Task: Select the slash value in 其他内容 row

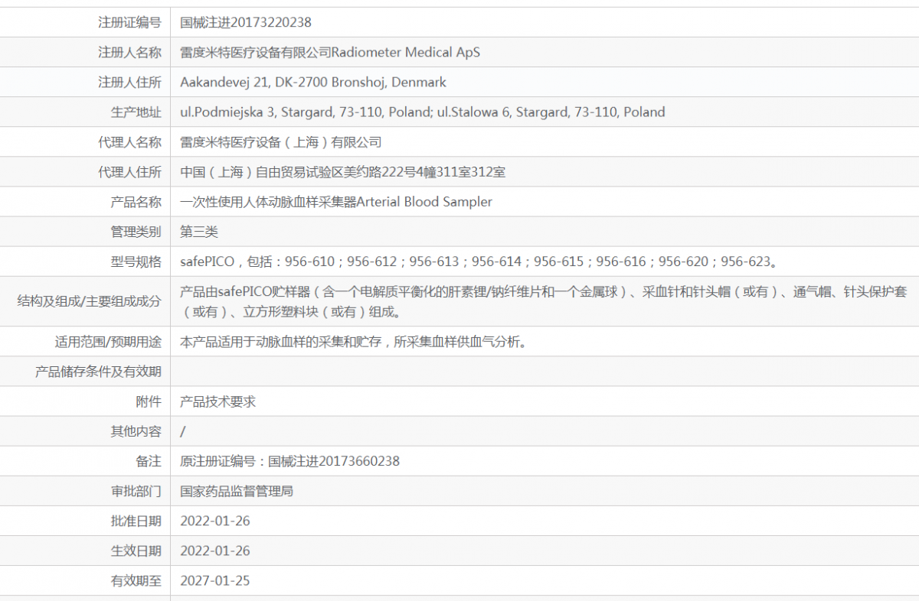Action: [183, 431]
